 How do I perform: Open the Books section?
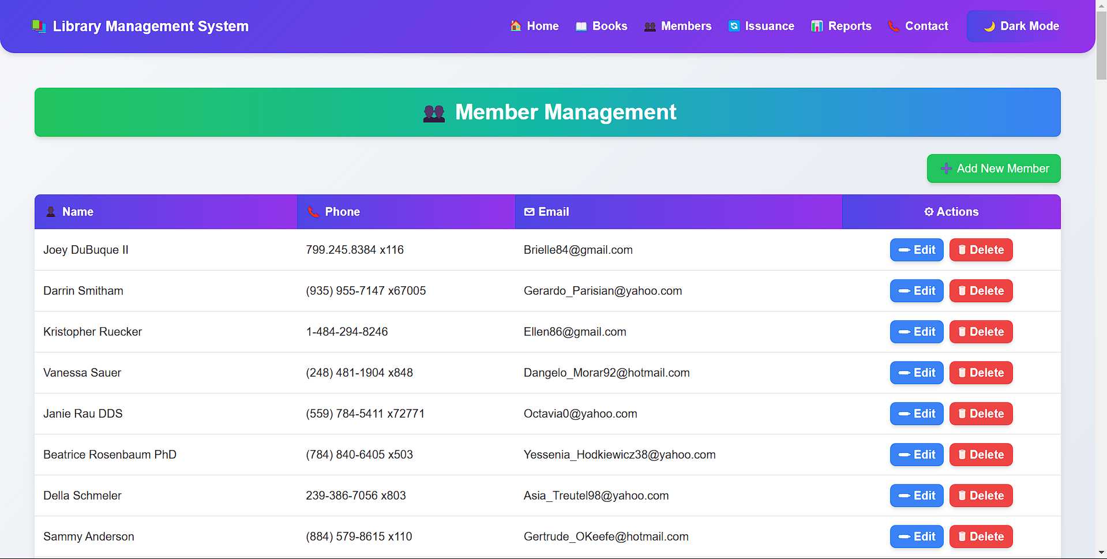coord(601,26)
